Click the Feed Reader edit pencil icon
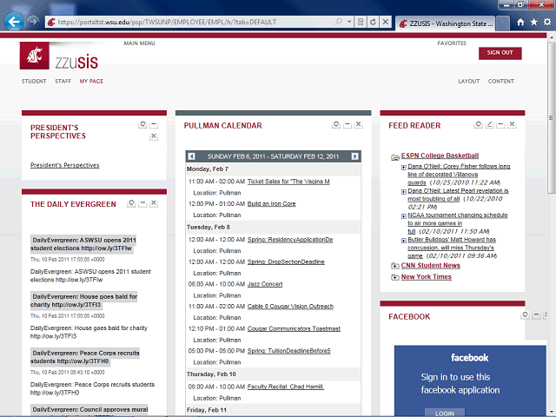 pyautogui.click(x=490, y=125)
